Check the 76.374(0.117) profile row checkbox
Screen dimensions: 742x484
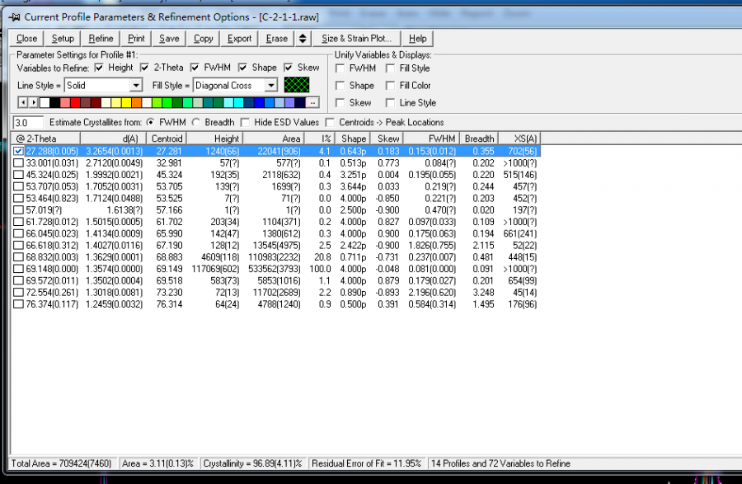pyautogui.click(x=18, y=304)
